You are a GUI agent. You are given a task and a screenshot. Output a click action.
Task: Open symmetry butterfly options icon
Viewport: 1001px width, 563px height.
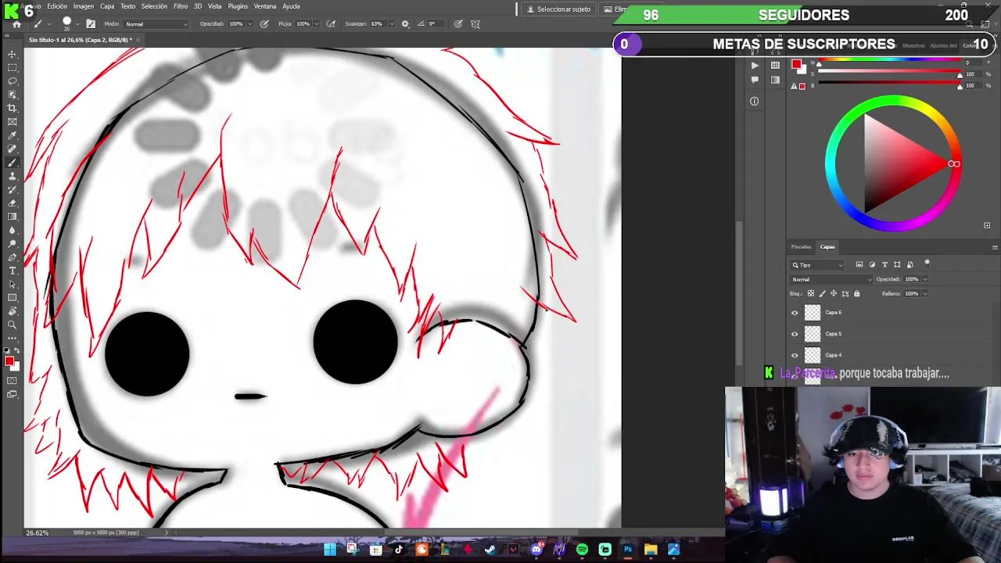pyautogui.click(x=475, y=24)
